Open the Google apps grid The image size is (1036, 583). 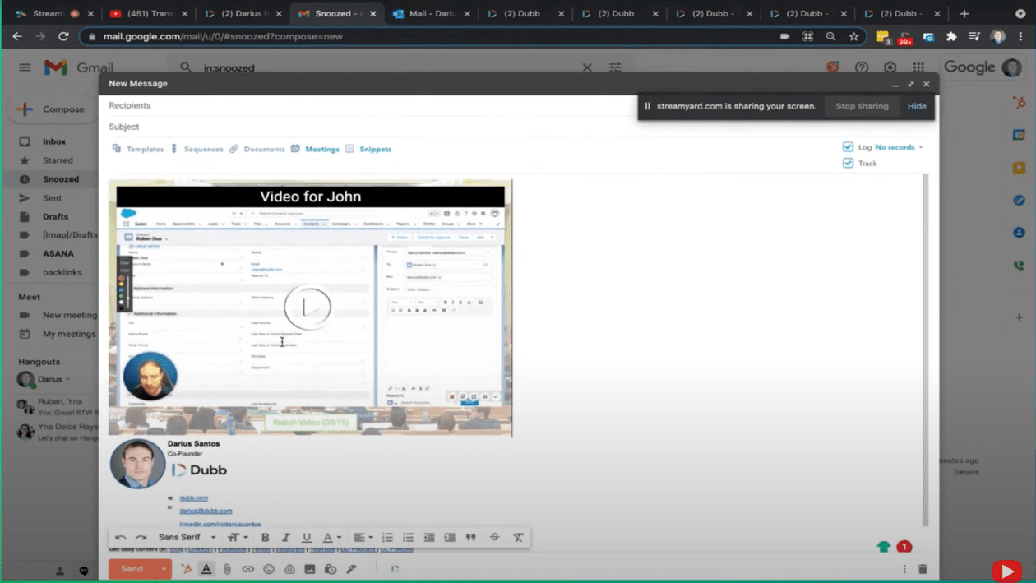click(918, 67)
